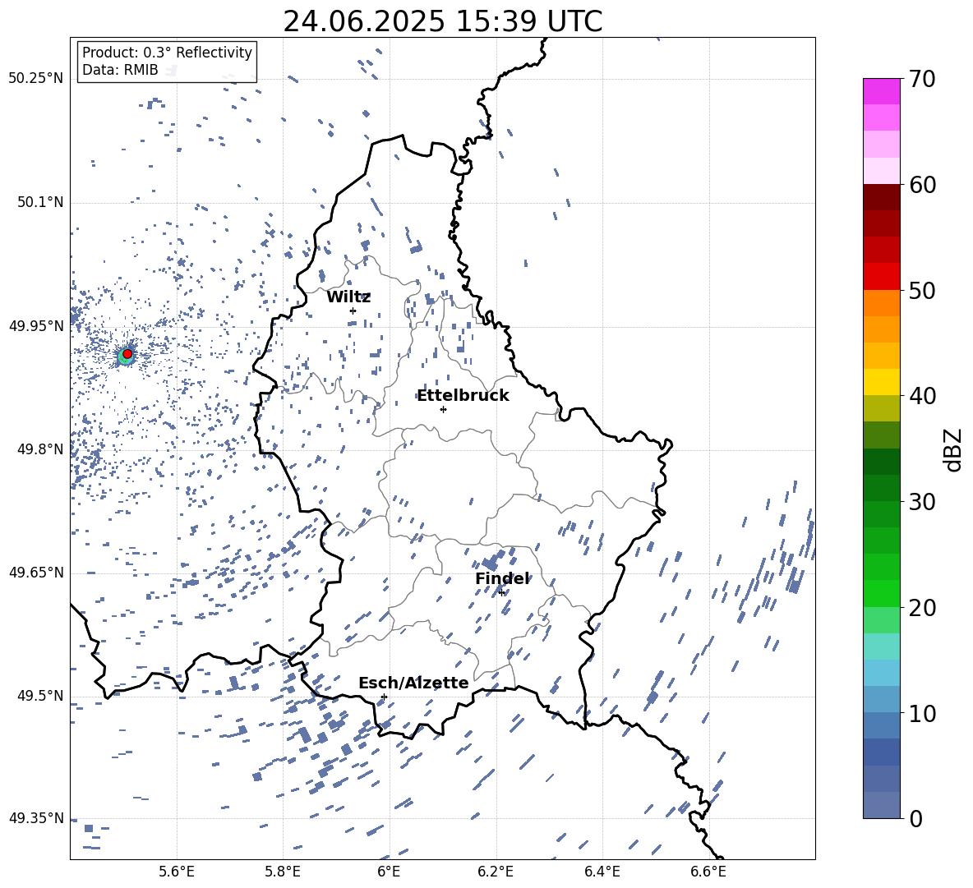Click latitude label 49.95°N

(36, 326)
